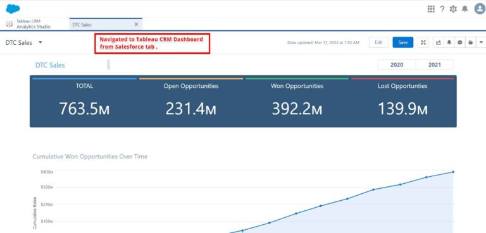The image size is (486, 233).
Task: Open the user profile avatar
Action: (480, 9)
